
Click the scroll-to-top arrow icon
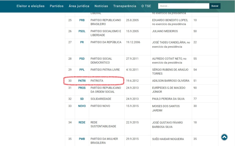pyautogui.click(x=224, y=137)
